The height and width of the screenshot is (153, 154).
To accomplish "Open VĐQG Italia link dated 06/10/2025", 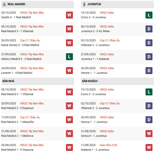I will pyautogui.click(x=107, y=26).
